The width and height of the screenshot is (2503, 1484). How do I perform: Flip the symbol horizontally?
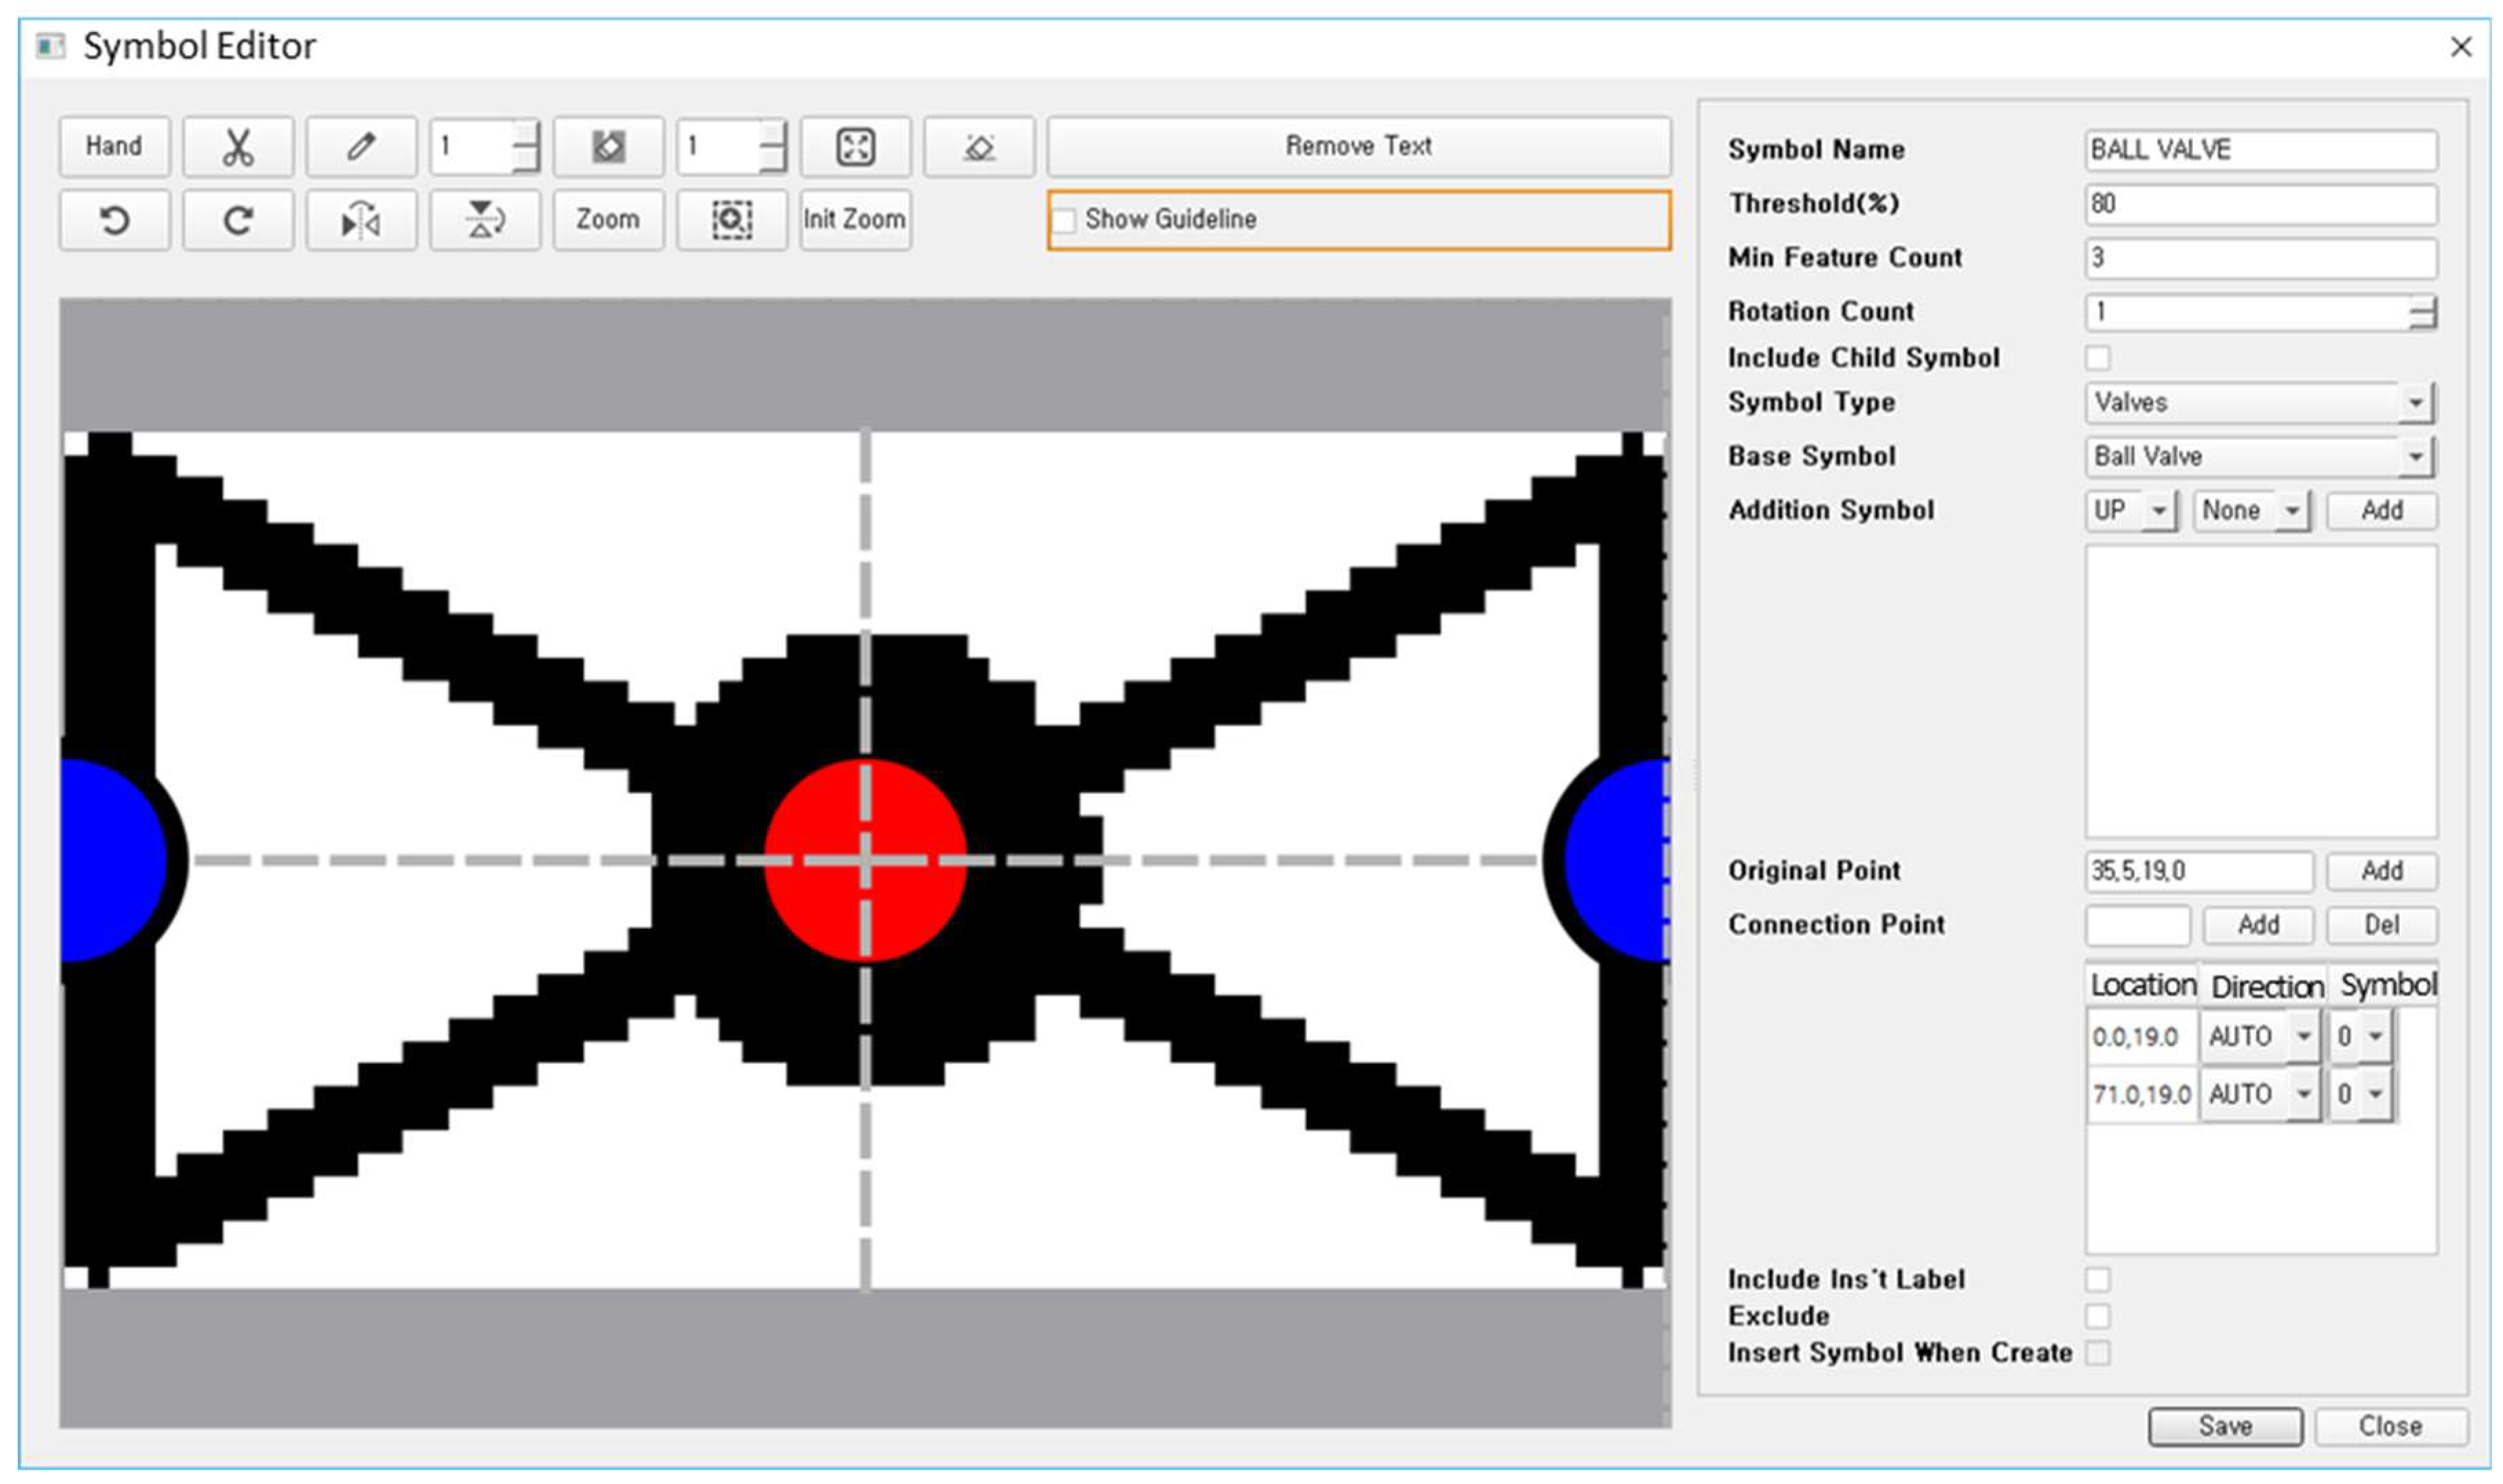click(x=361, y=220)
